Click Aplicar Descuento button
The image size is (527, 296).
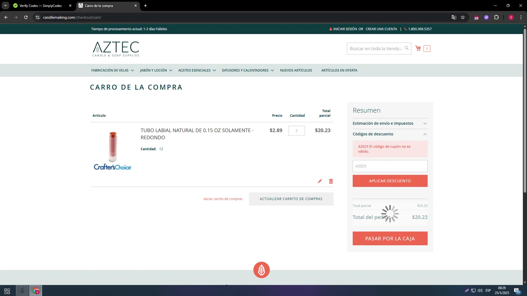click(x=390, y=181)
